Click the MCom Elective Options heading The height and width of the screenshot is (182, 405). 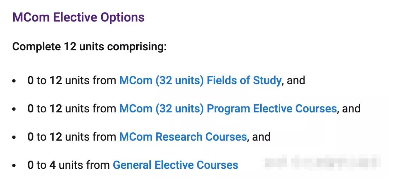coord(78,17)
